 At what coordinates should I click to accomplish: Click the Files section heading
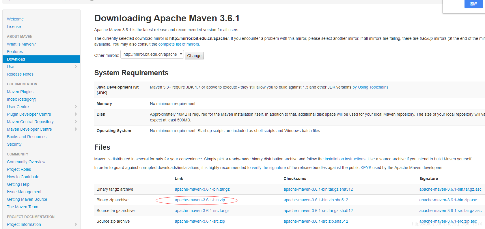[102, 147]
